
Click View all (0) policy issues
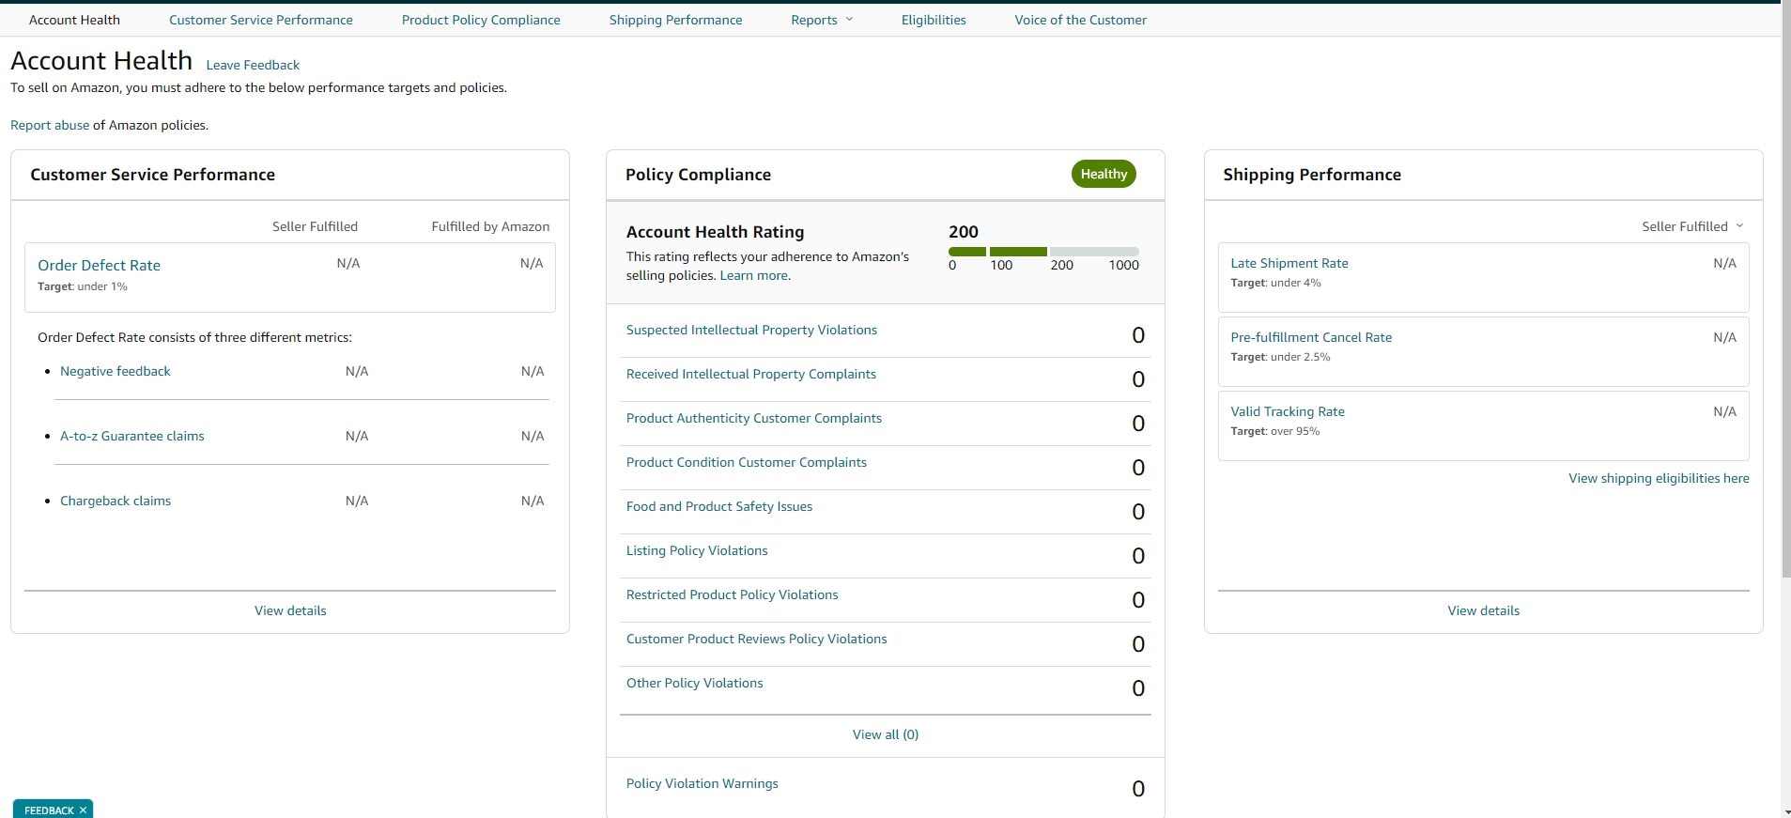(886, 734)
